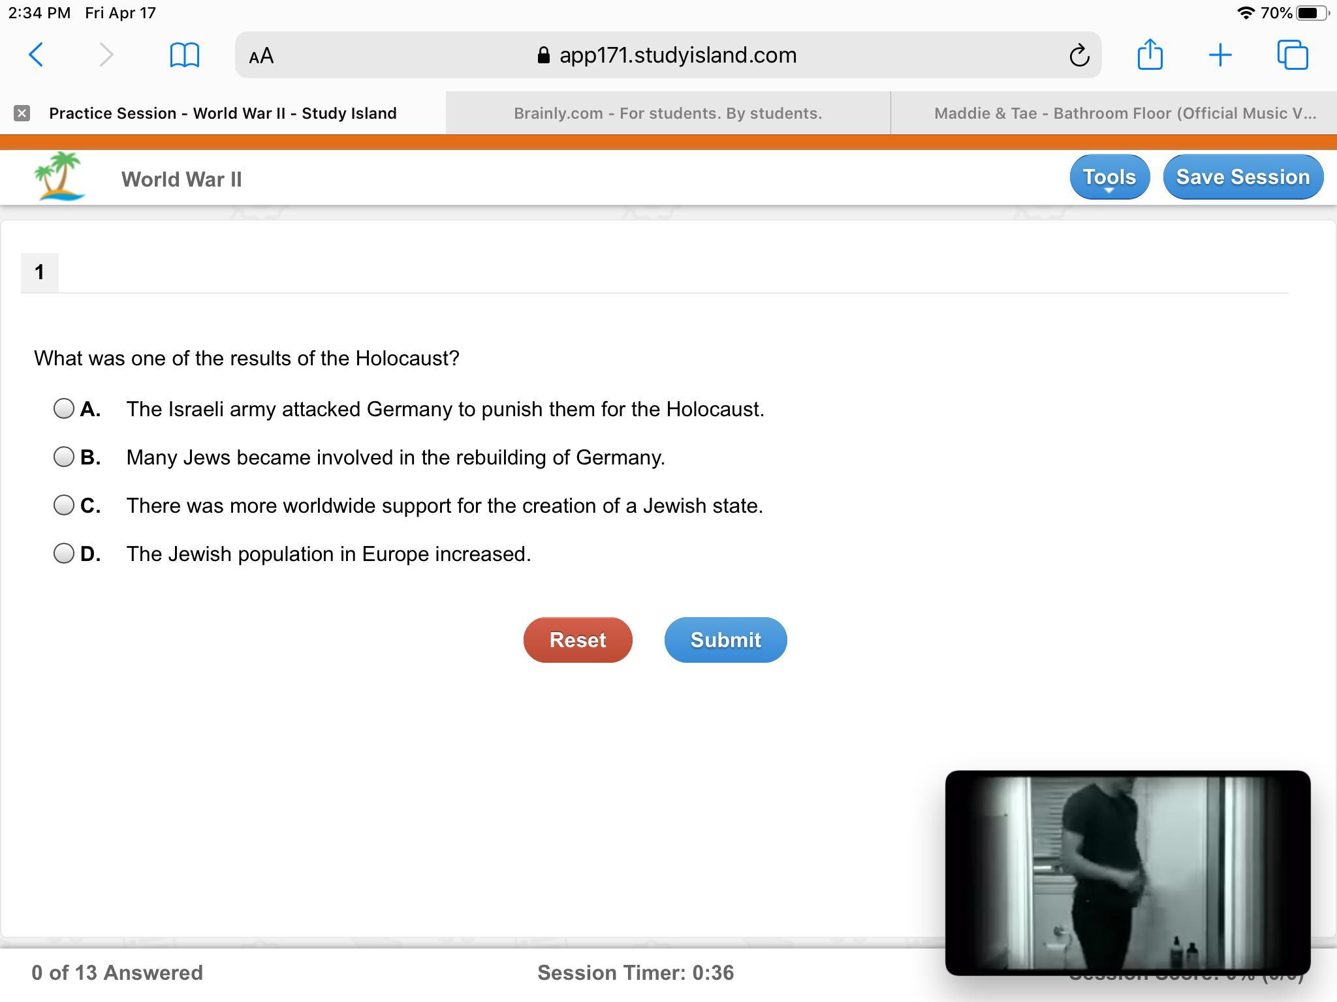Open a new tab with plus icon

click(x=1219, y=55)
